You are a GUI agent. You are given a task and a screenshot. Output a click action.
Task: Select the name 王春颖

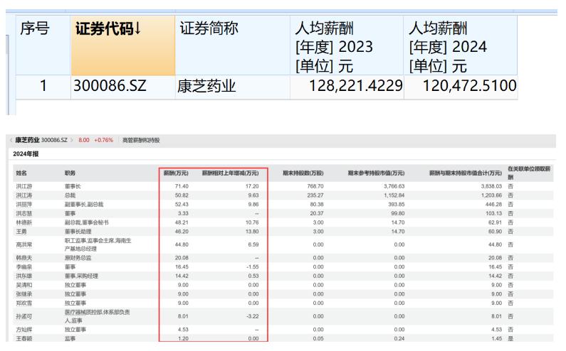(x=24, y=339)
